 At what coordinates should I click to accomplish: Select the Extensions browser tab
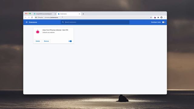(69, 14)
